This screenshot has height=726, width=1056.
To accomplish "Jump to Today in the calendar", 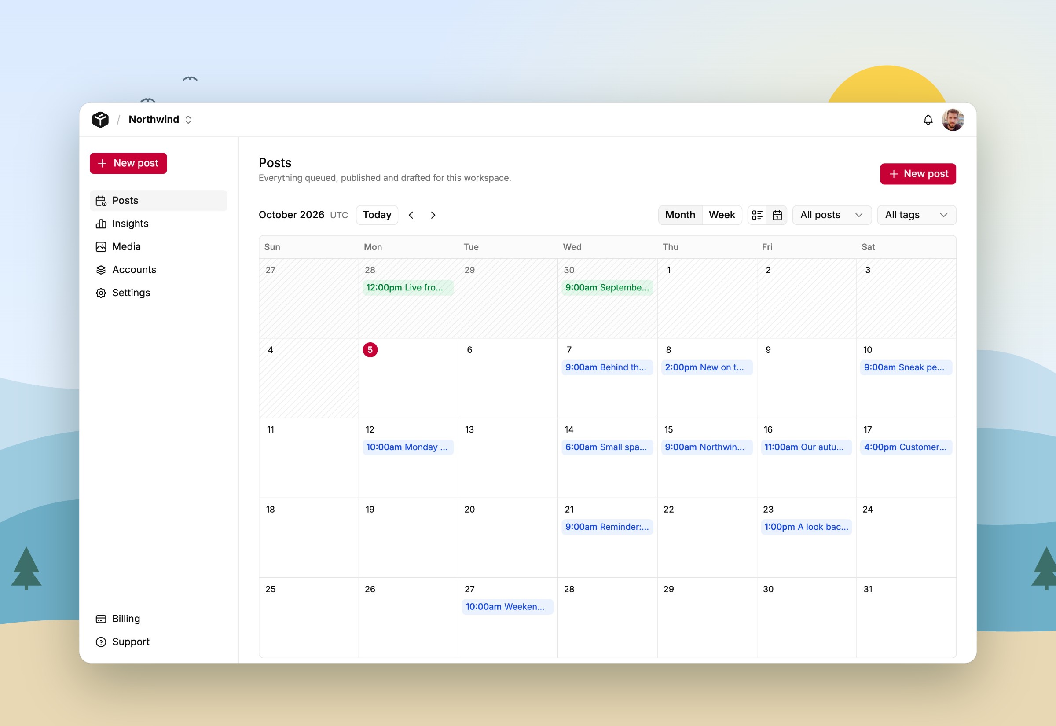I will point(377,215).
